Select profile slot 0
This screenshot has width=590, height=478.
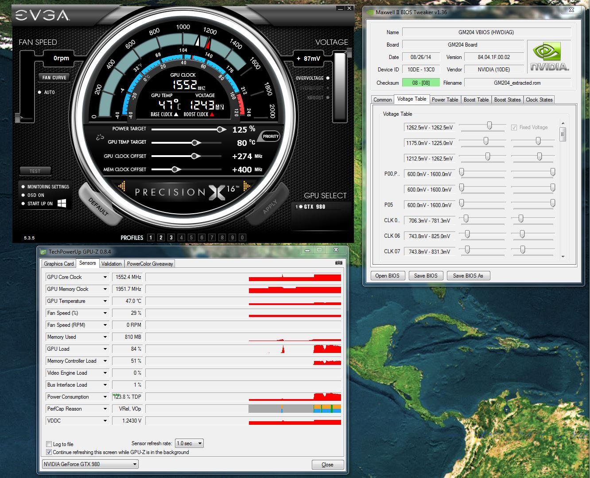point(242,238)
